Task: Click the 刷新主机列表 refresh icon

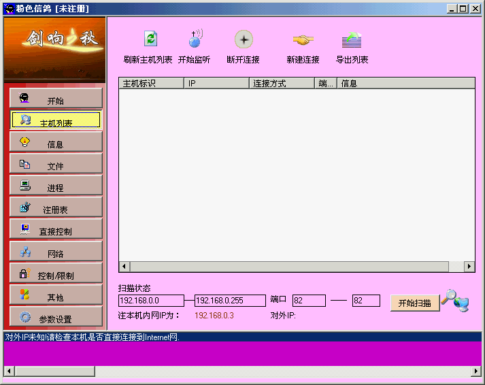Action: (x=150, y=39)
